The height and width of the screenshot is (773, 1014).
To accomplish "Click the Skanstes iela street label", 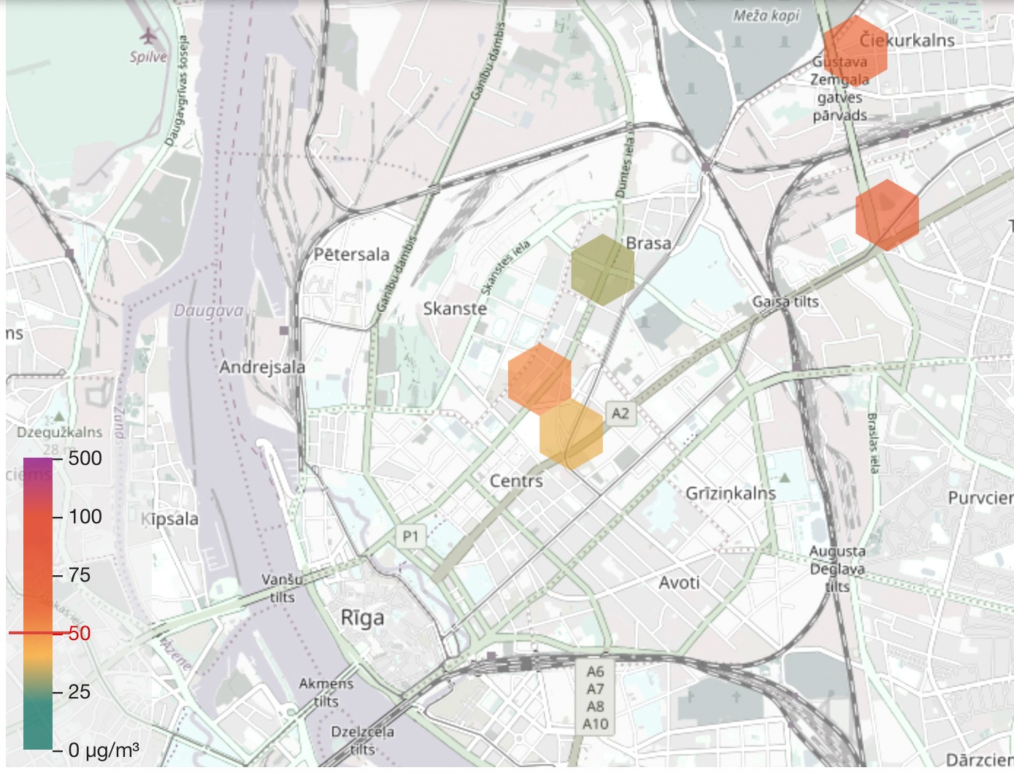I will [x=506, y=268].
